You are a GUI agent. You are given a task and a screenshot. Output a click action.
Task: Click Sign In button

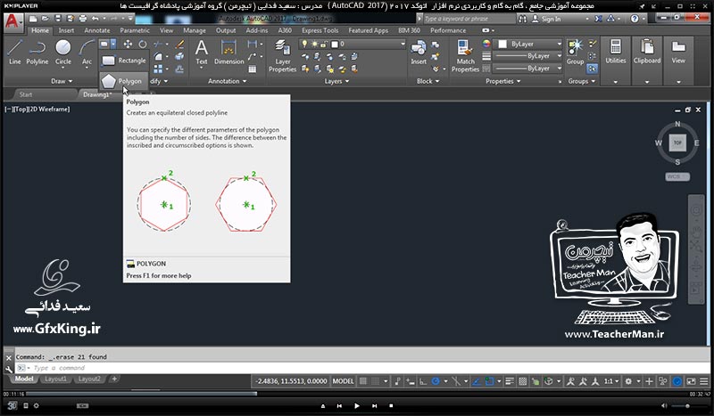[x=546, y=19]
